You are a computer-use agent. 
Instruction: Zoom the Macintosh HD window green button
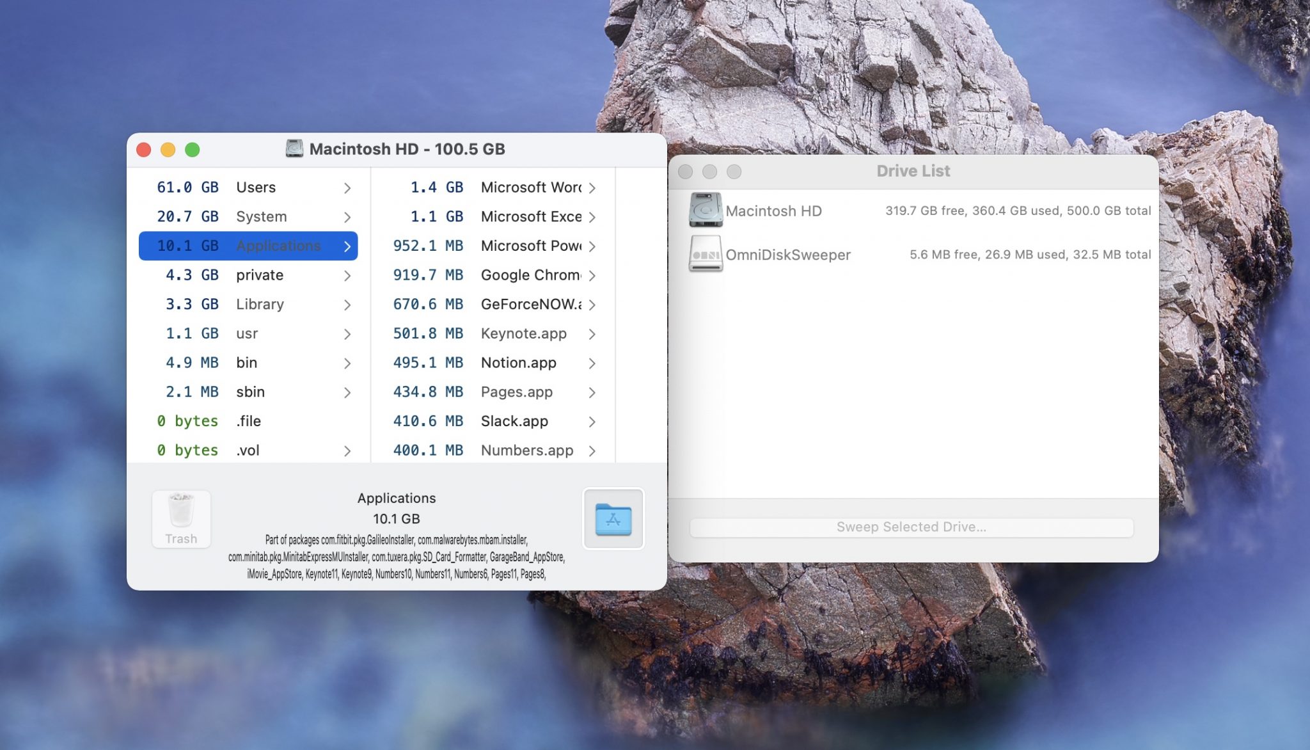click(193, 150)
